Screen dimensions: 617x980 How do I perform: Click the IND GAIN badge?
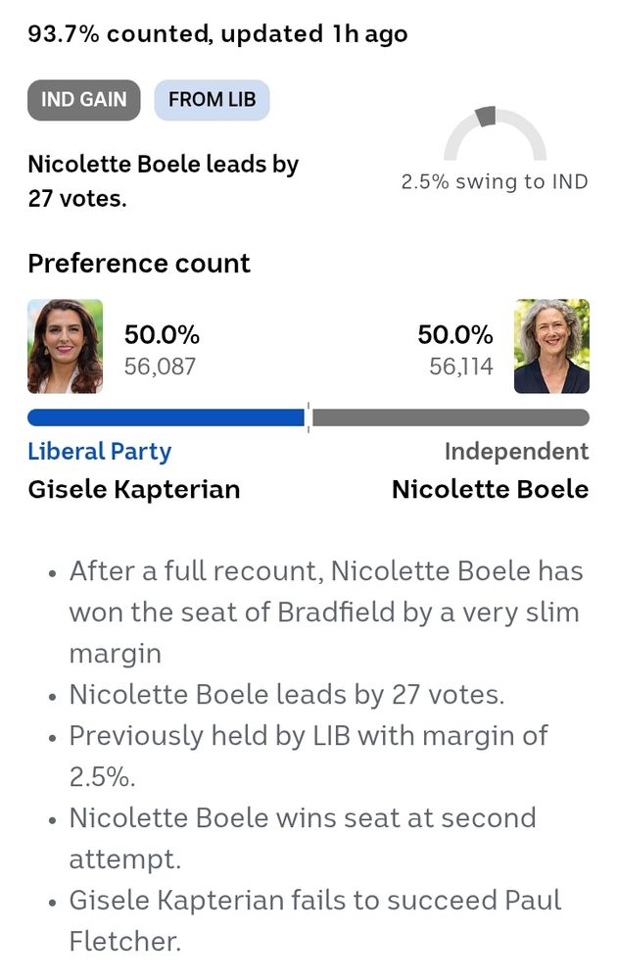point(83,99)
